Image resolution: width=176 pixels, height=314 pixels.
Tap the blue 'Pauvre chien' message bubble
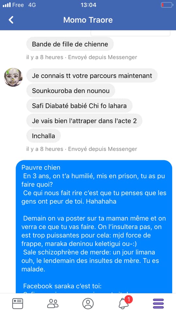(94, 227)
